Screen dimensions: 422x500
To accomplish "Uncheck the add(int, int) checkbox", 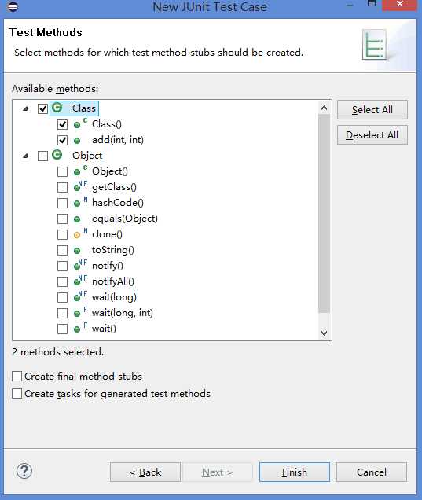I will 62,140.
